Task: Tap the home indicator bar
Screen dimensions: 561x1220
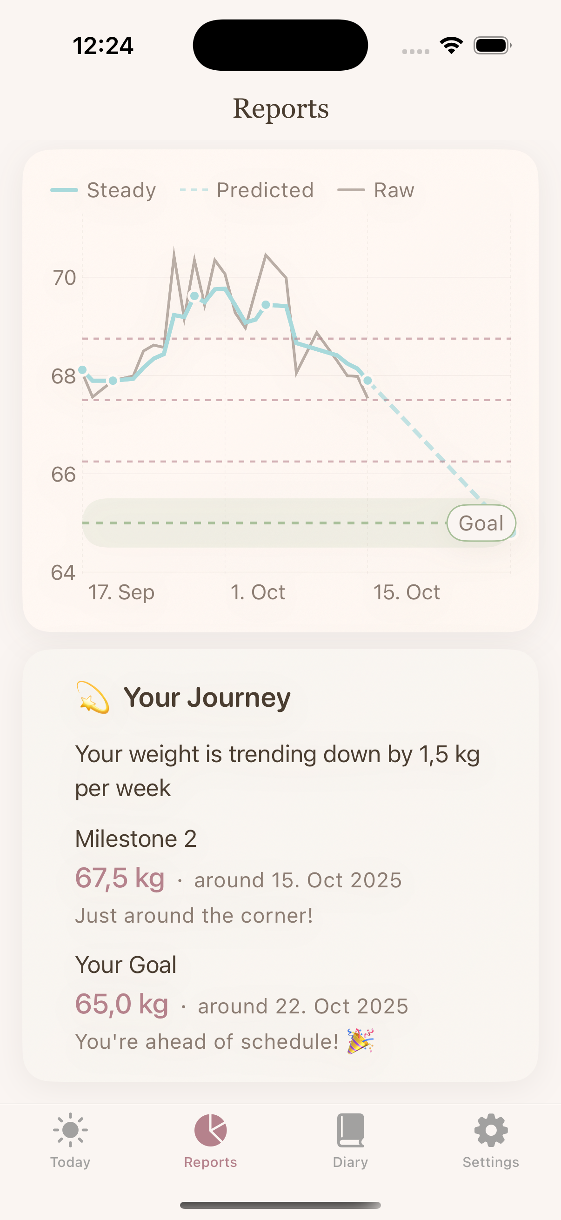Action: coord(280,1205)
